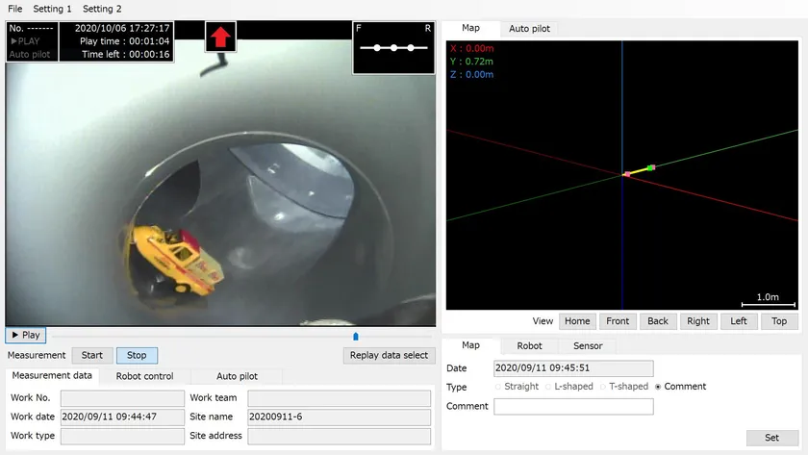Click the Comment text input field
This screenshot has height=455, width=808.
click(x=573, y=407)
